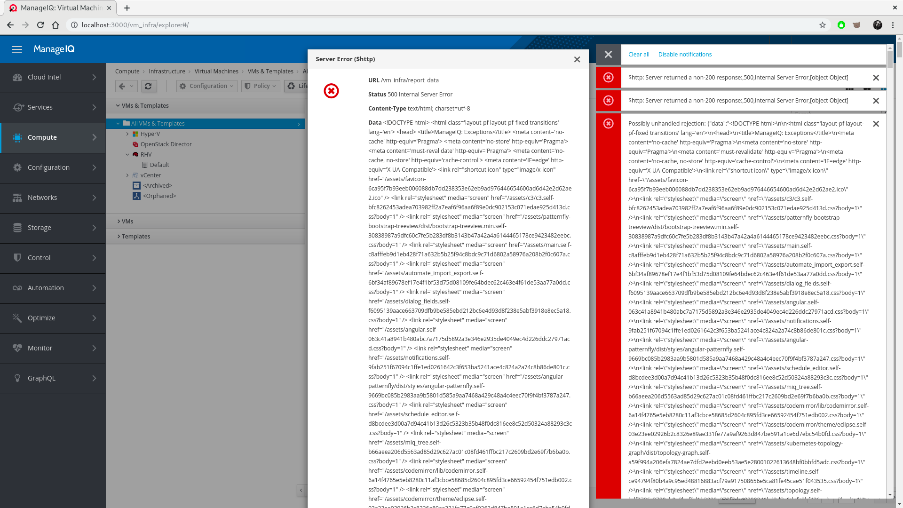Click the history back arrow button
Screen dimensions: 903x508
(x=127, y=86)
